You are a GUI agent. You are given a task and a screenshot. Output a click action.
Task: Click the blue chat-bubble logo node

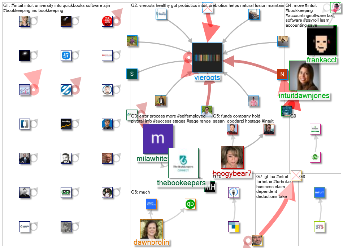click(x=66, y=56)
